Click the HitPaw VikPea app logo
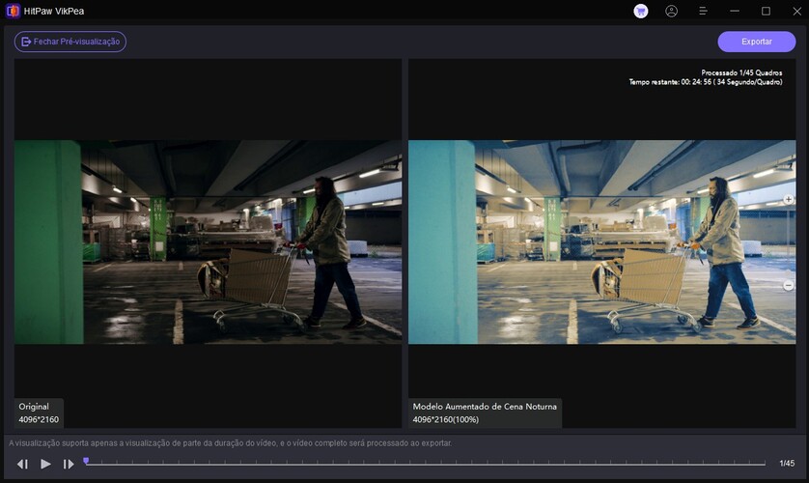This screenshot has width=809, height=483. pyautogui.click(x=14, y=12)
